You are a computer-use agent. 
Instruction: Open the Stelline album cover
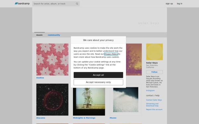pos(52,60)
